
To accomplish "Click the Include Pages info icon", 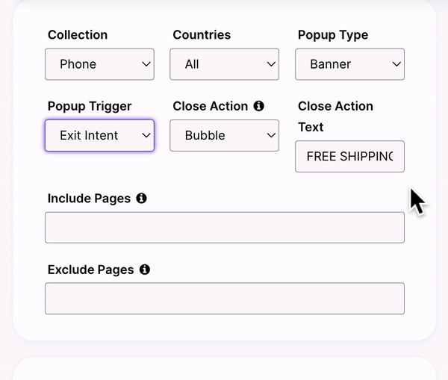I will tap(141, 198).
